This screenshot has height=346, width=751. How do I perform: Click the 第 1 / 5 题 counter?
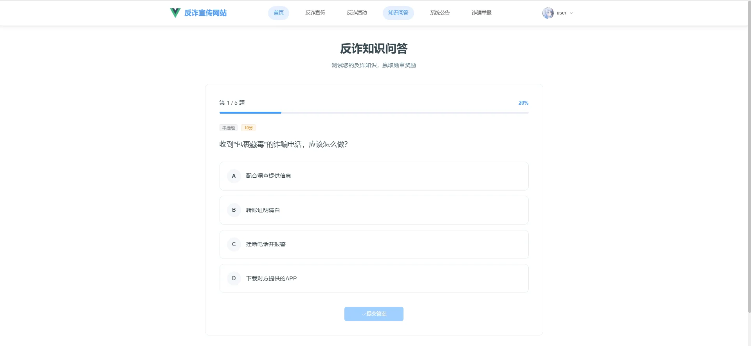pos(232,103)
